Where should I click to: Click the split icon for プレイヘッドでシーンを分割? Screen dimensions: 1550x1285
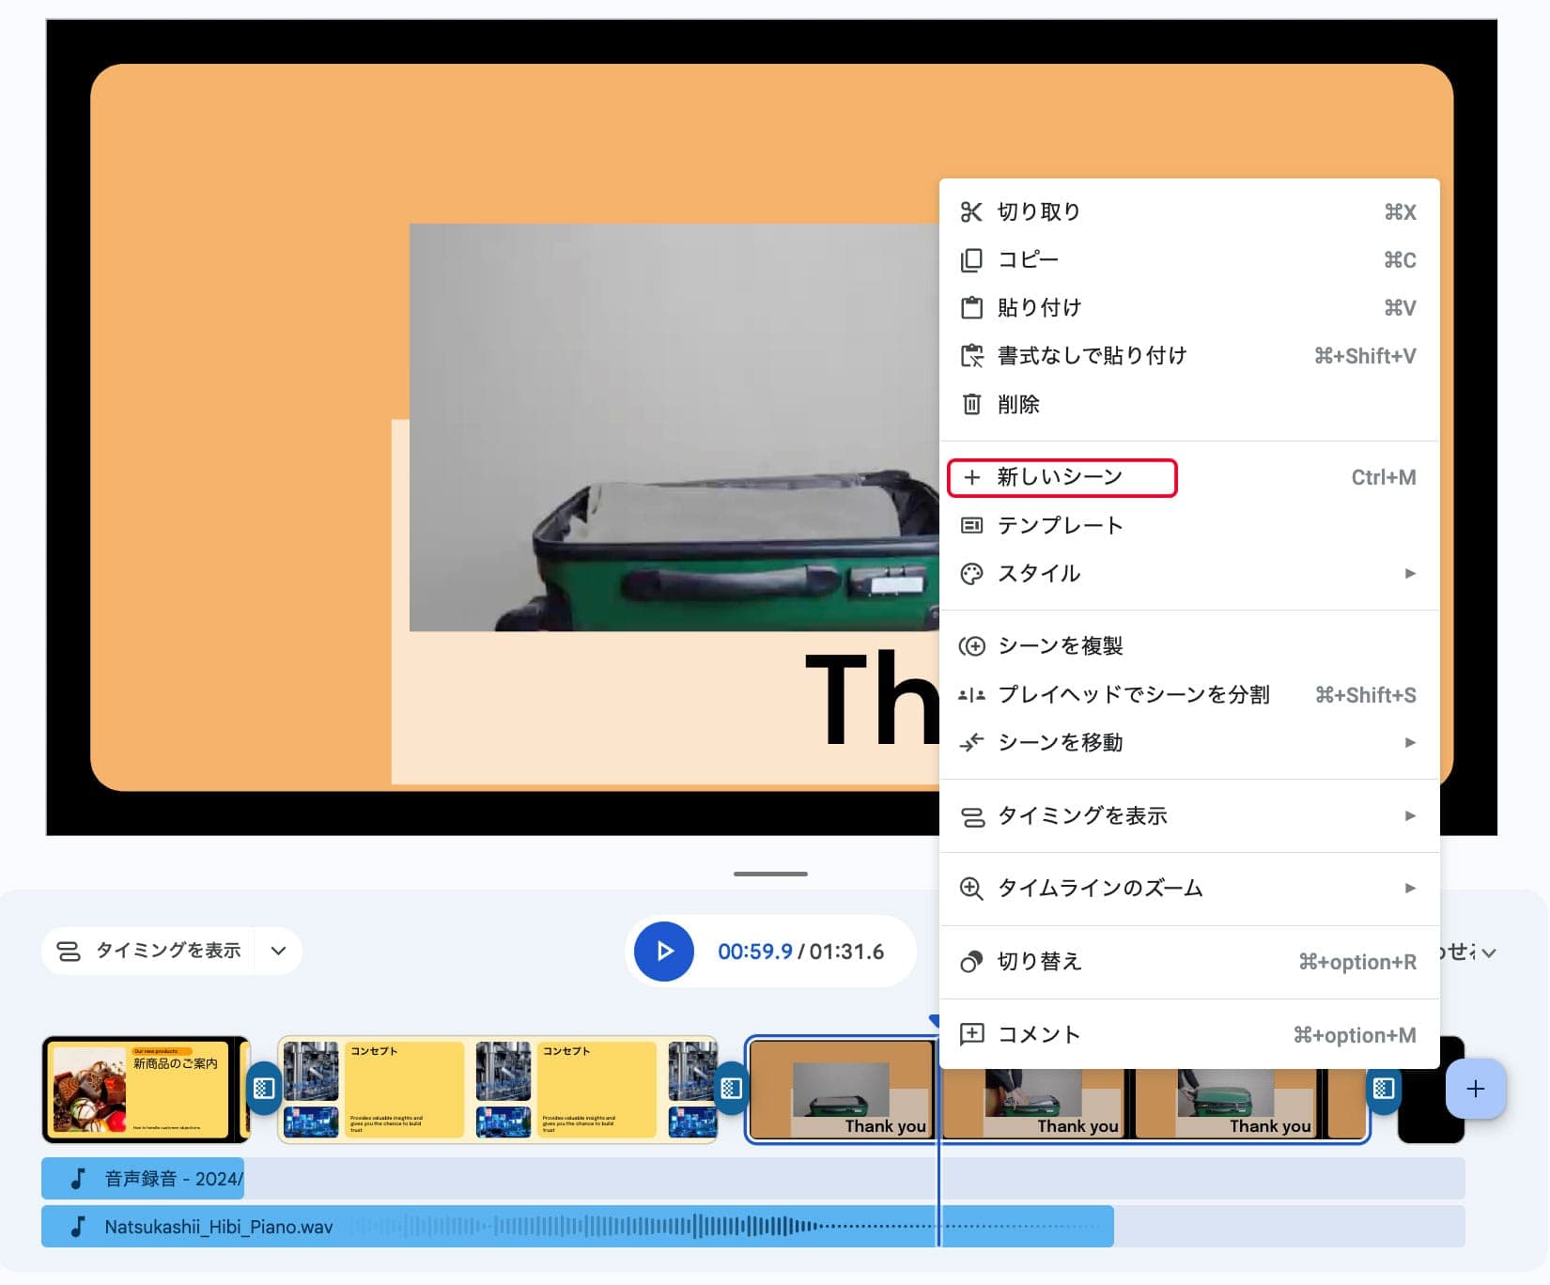(x=971, y=695)
